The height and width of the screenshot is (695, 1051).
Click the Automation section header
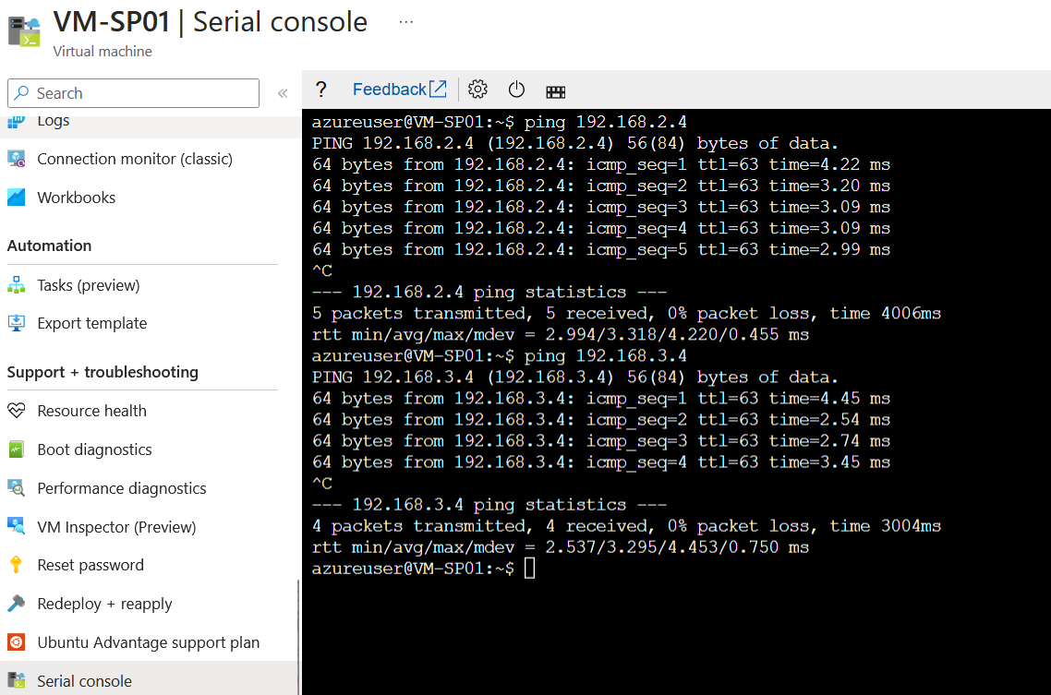(x=50, y=246)
